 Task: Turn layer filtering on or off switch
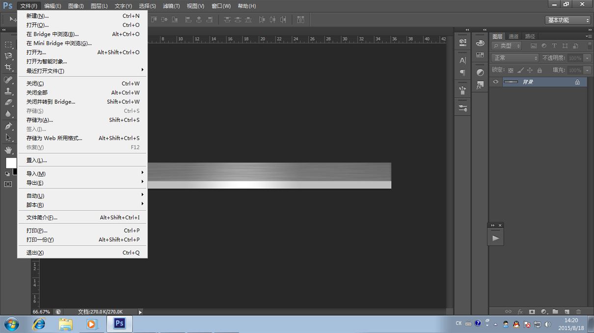590,46
